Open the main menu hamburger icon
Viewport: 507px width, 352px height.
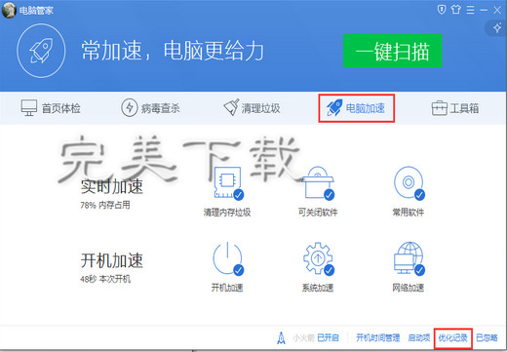470,10
